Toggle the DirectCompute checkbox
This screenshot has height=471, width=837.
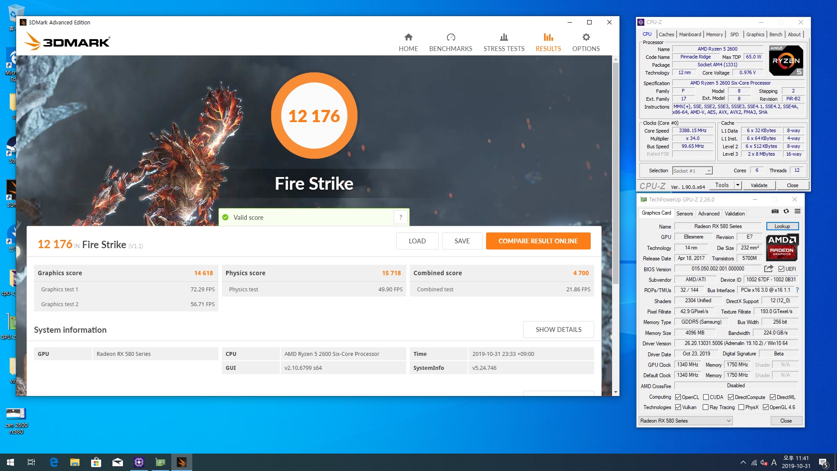[x=731, y=397]
